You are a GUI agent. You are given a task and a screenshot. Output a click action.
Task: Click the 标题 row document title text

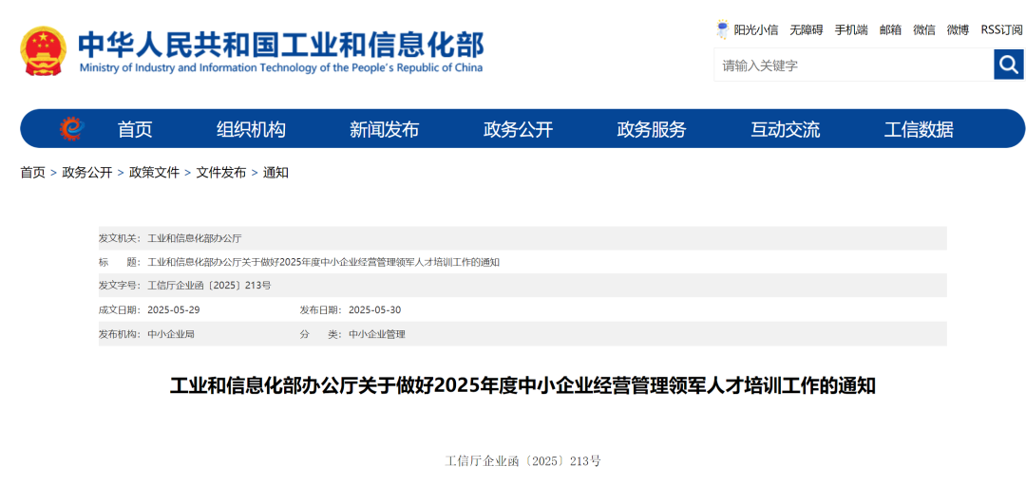324,262
